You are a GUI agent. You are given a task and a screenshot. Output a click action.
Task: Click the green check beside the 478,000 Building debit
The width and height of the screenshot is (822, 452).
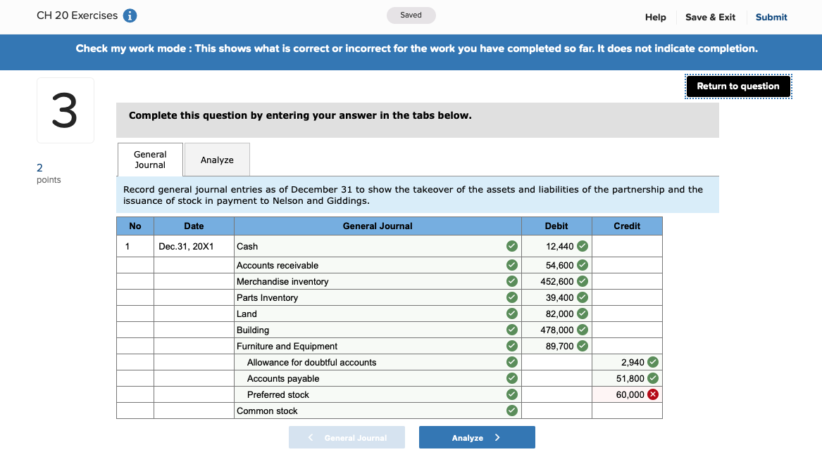pos(581,330)
